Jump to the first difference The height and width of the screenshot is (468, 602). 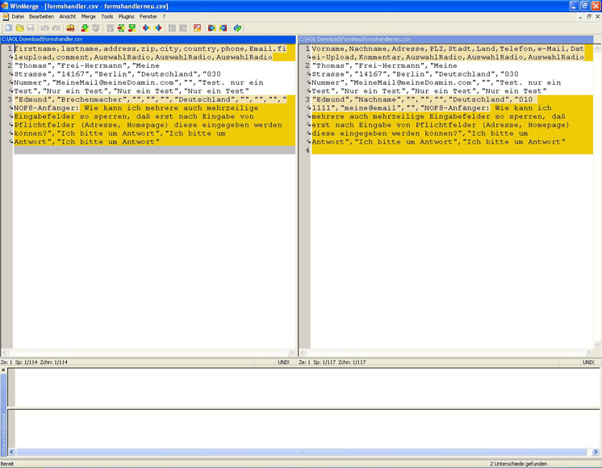110,28
